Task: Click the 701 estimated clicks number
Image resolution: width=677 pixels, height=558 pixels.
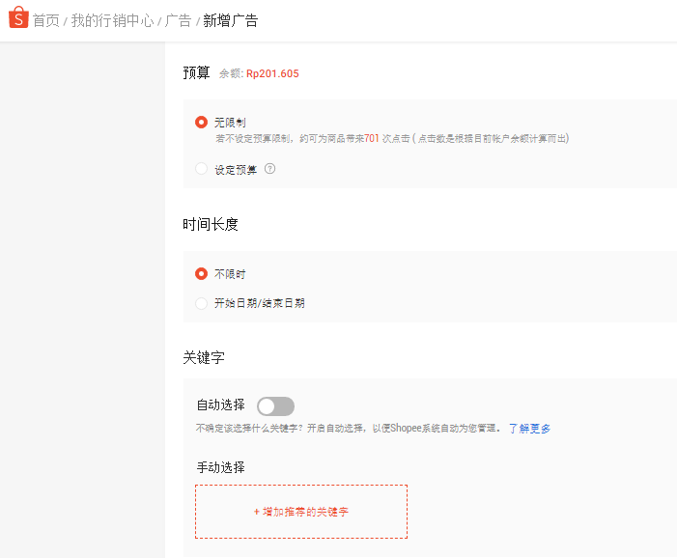Action: click(x=372, y=139)
